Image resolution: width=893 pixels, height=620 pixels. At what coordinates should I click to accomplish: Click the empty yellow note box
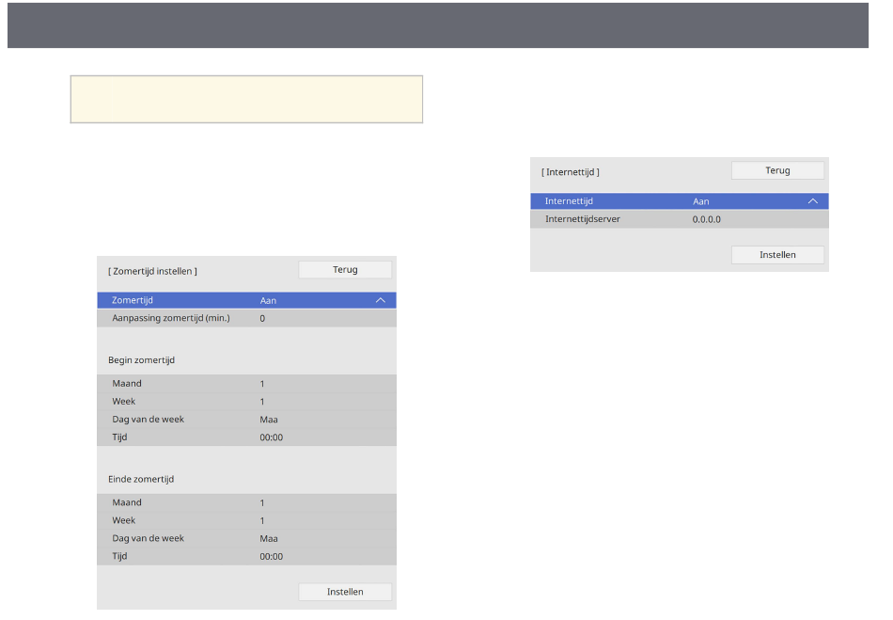click(246, 100)
